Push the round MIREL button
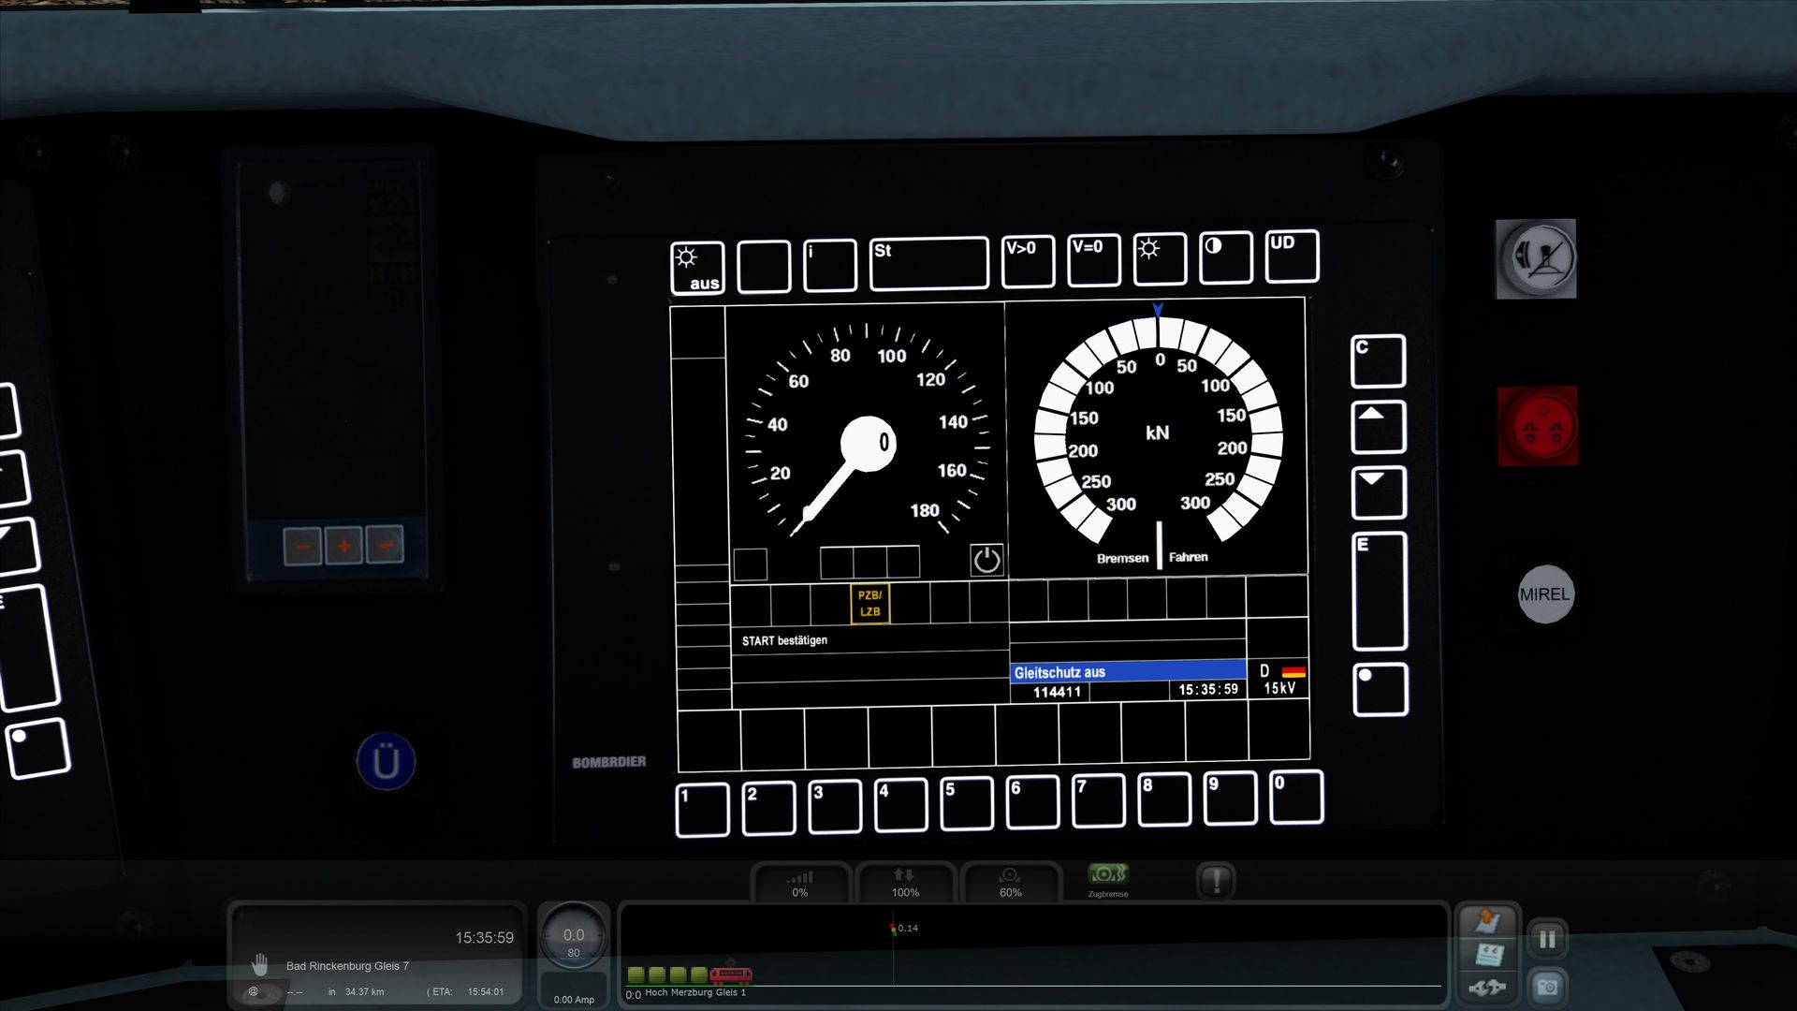The width and height of the screenshot is (1797, 1011). (1544, 594)
